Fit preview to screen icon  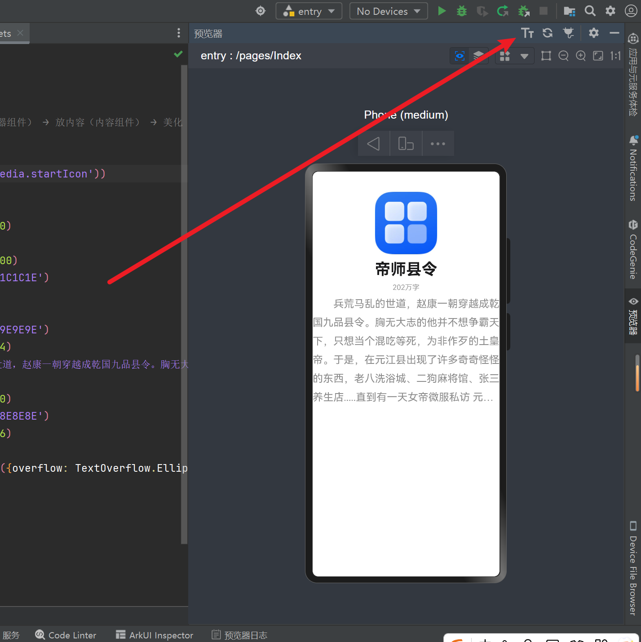[x=598, y=56]
